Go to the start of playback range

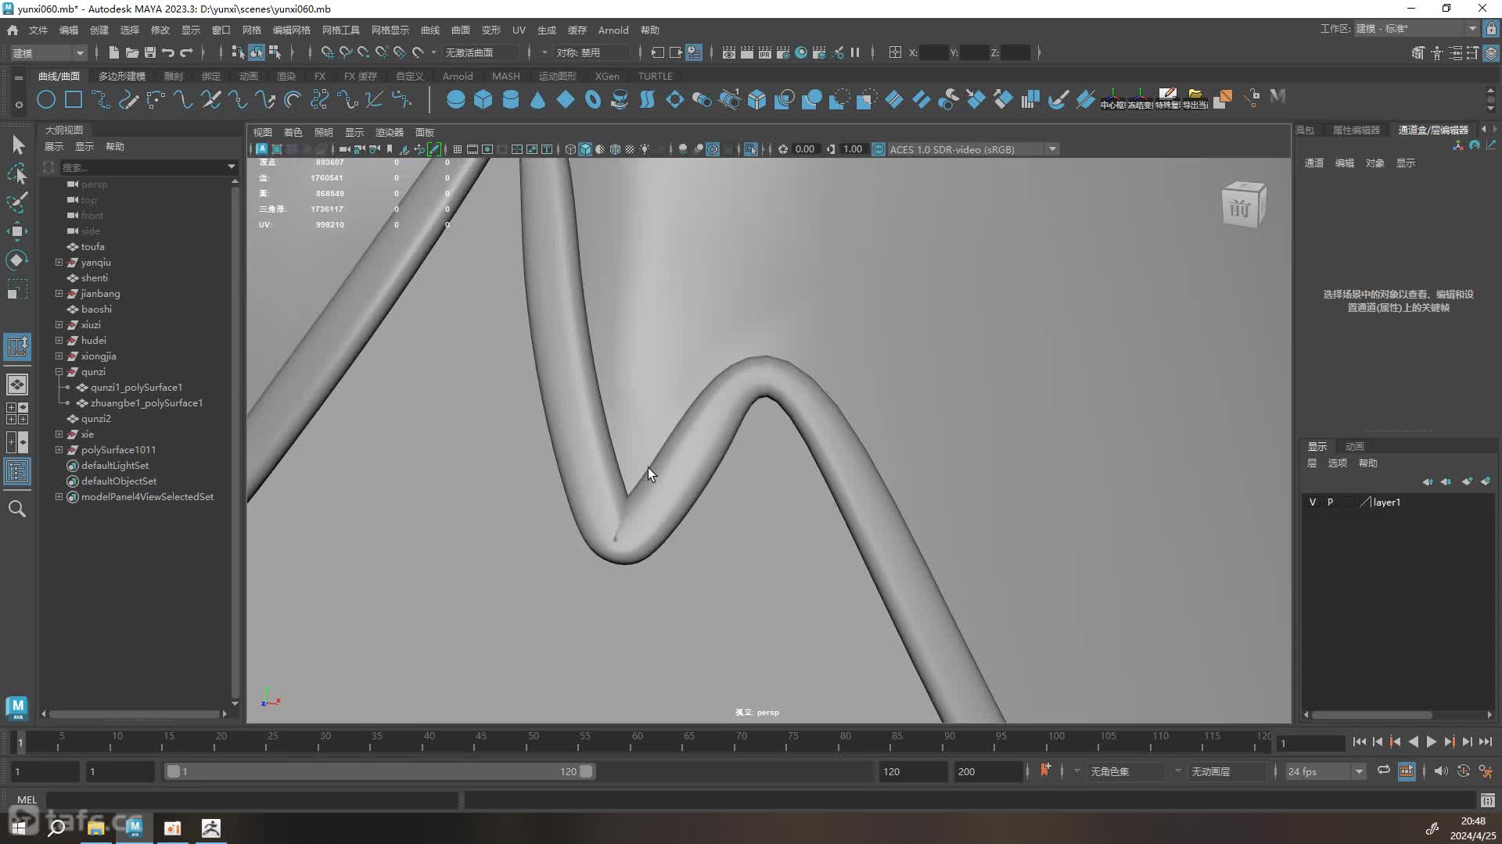click(1359, 742)
